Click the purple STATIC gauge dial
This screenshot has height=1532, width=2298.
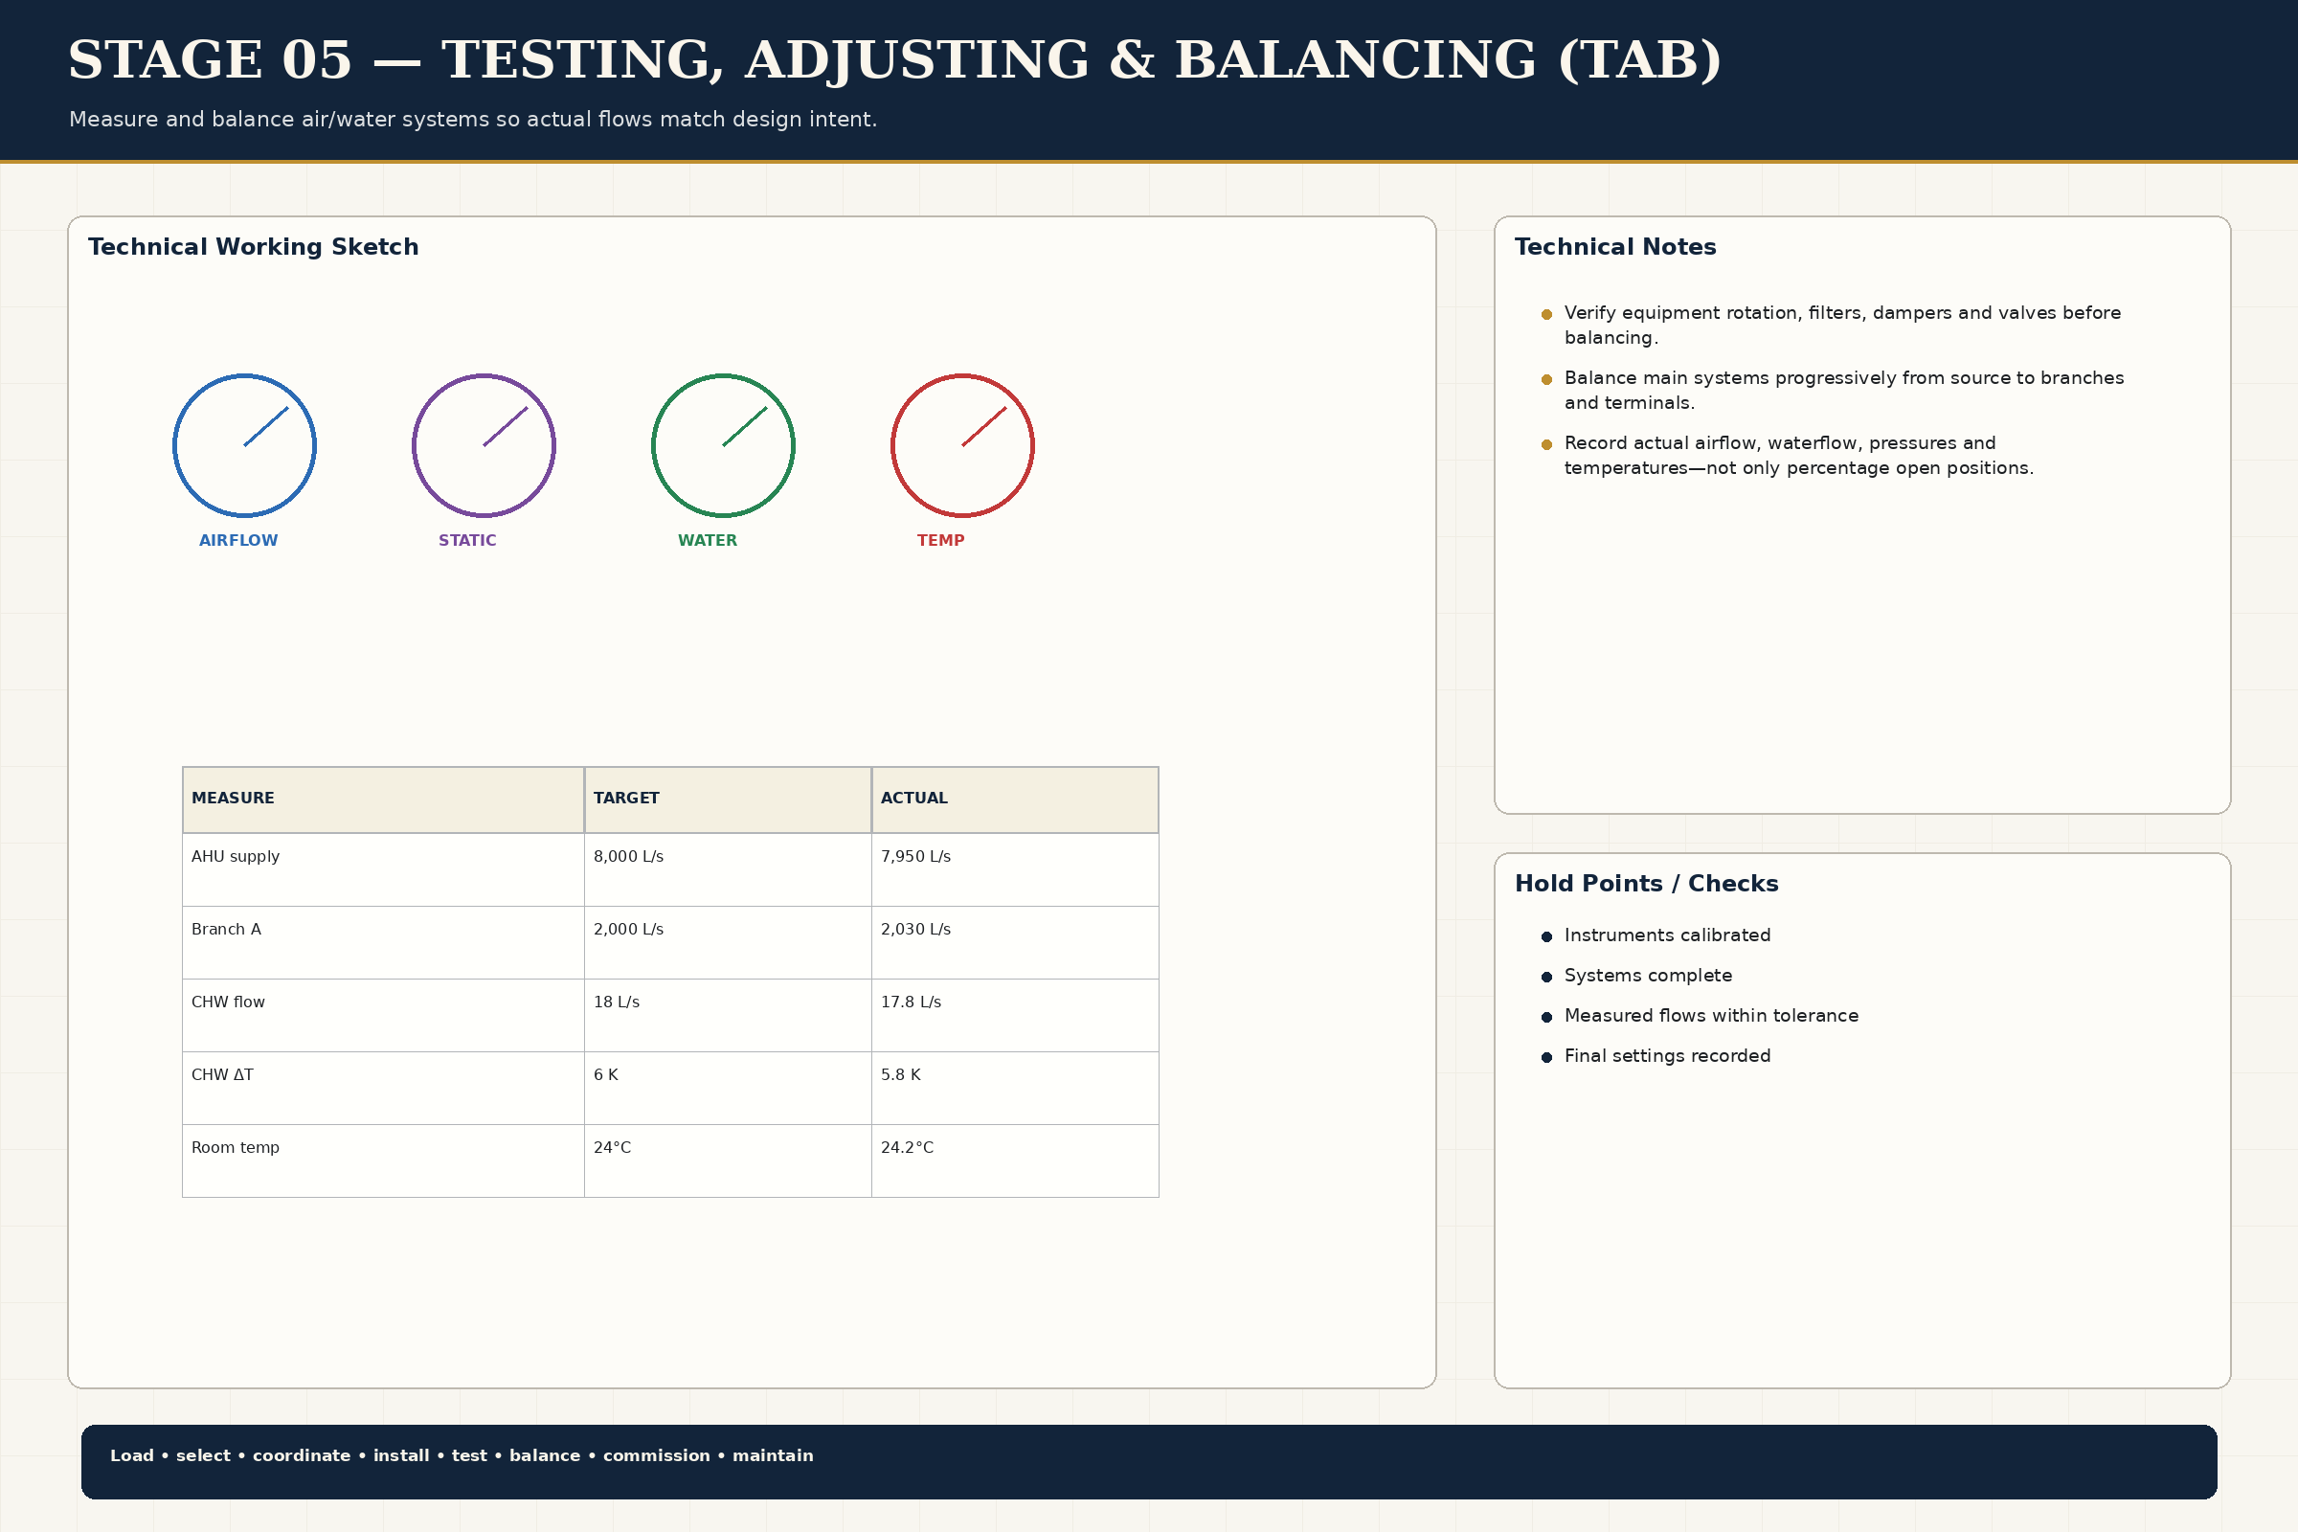pos(484,445)
